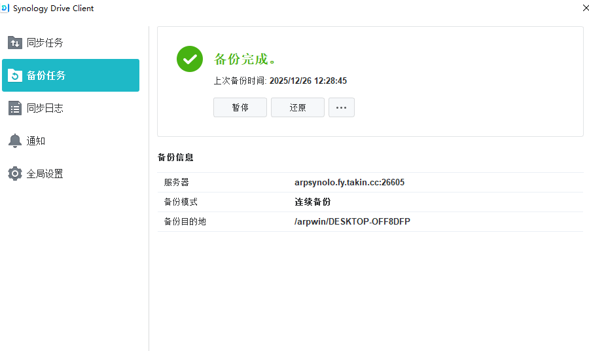The width and height of the screenshot is (589, 351).
Task: Click the Synology Drive Client title text
Action: pyautogui.click(x=53, y=8)
